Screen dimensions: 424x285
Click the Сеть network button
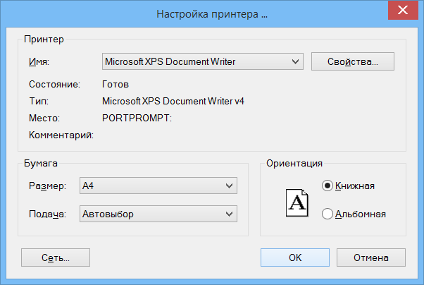(x=56, y=257)
